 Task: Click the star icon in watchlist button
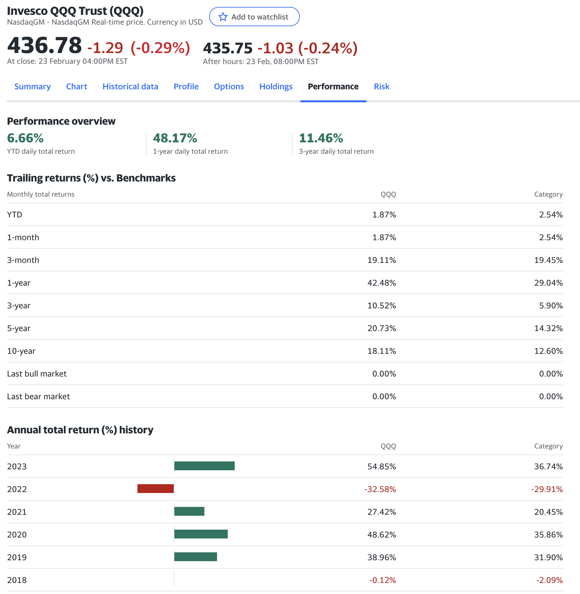[x=223, y=17]
